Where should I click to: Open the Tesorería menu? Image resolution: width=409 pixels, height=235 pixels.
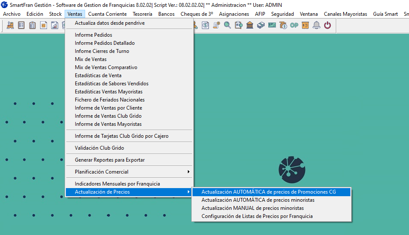click(x=142, y=14)
